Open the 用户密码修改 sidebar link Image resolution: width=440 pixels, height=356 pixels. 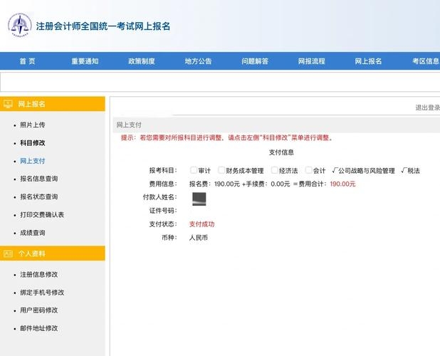point(38,310)
